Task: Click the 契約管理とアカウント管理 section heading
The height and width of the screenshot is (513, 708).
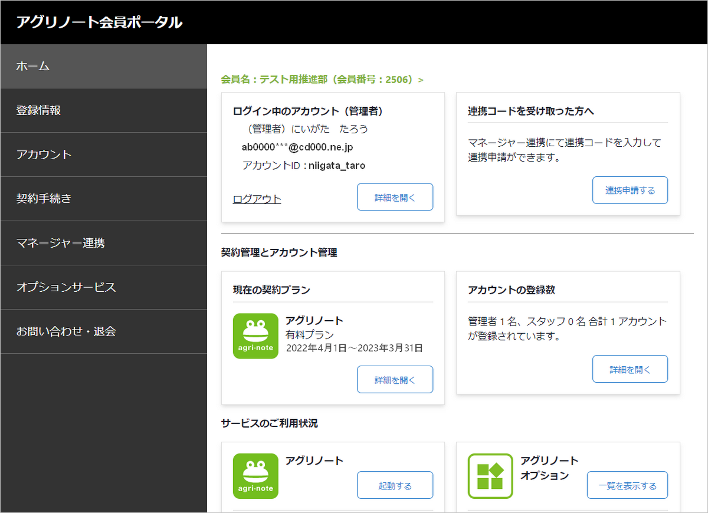Action: [279, 252]
